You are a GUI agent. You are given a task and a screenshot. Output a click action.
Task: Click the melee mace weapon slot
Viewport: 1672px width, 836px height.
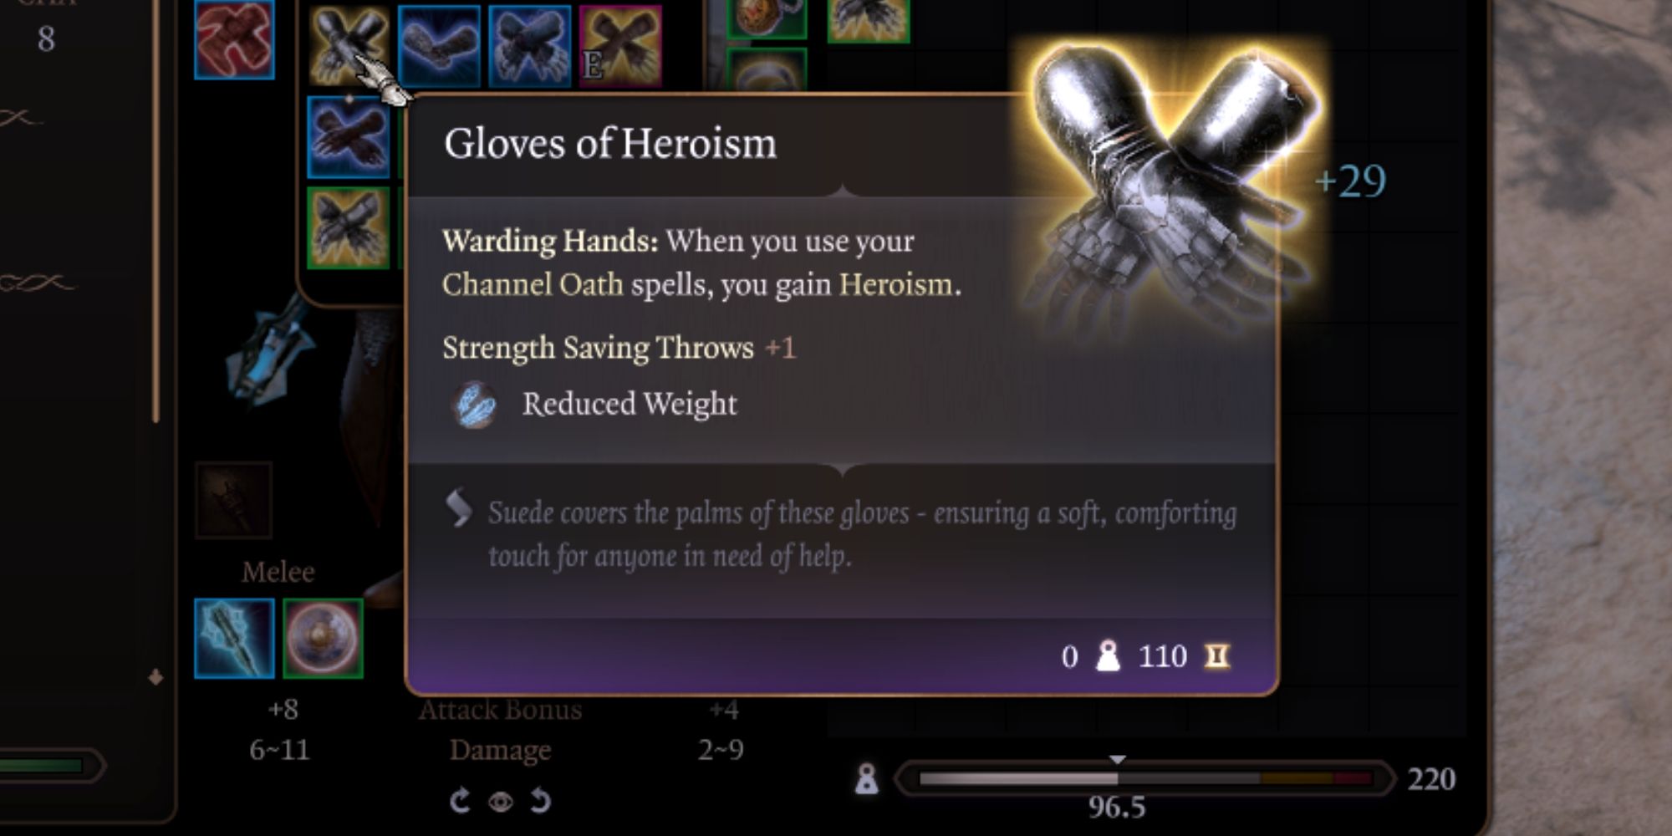click(234, 638)
